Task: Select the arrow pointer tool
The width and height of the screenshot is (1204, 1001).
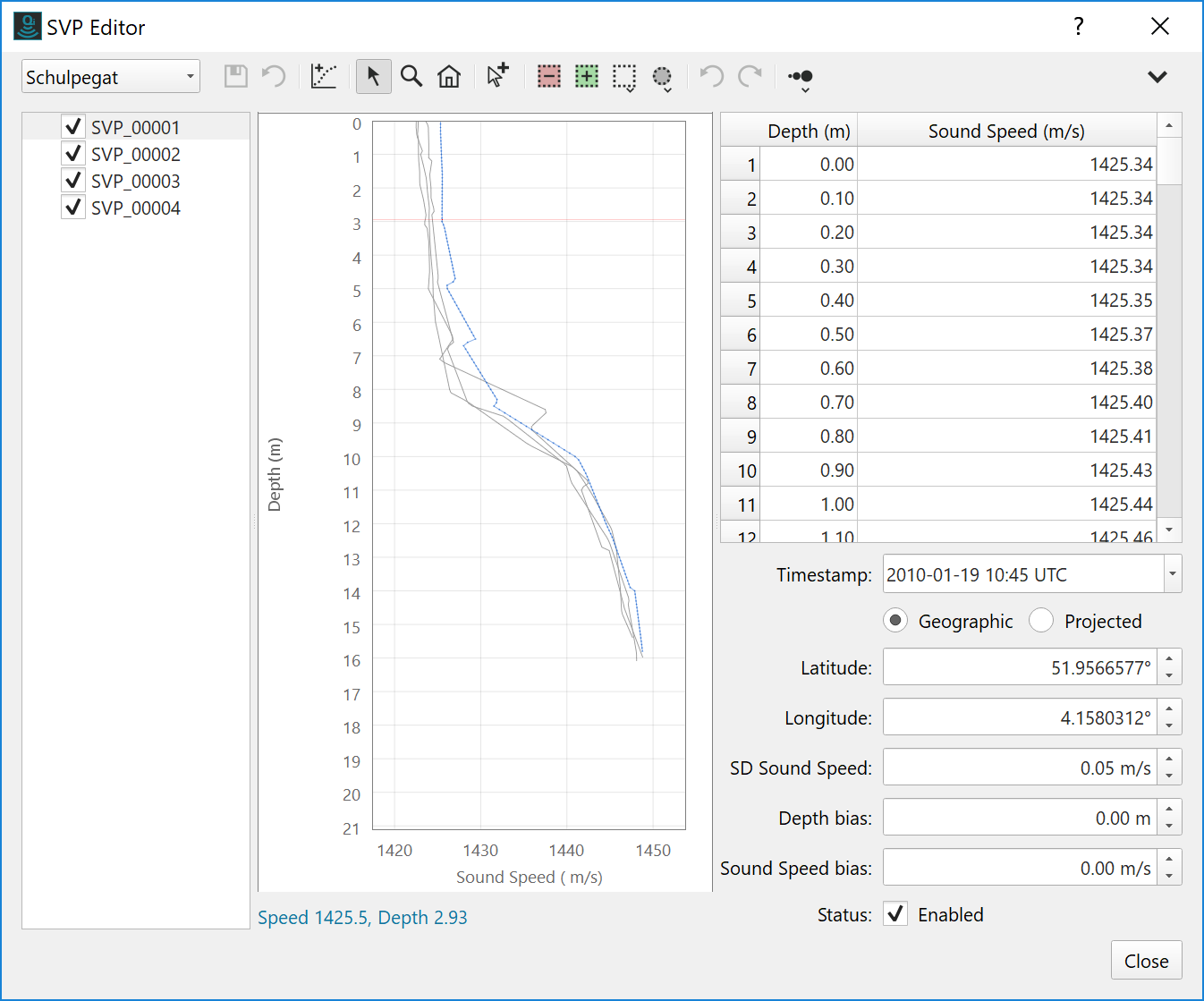Action: click(373, 77)
